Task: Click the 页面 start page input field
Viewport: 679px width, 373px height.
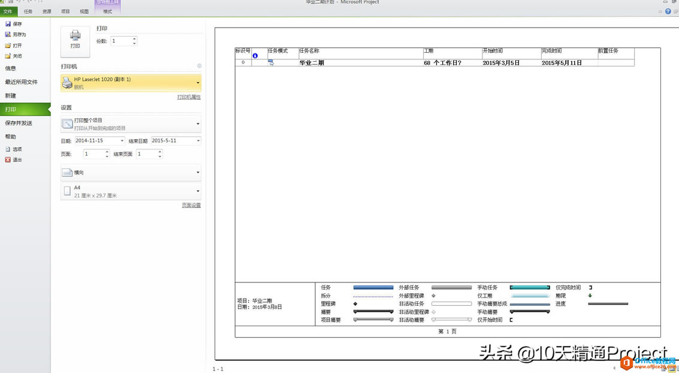Action: [94, 154]
